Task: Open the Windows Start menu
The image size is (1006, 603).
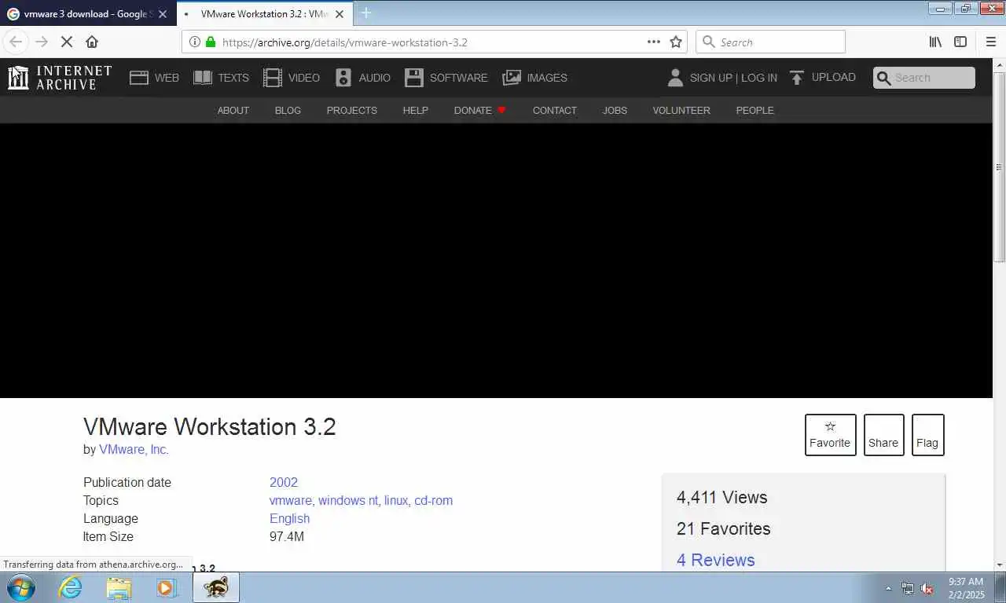Action: coord(20,587)
